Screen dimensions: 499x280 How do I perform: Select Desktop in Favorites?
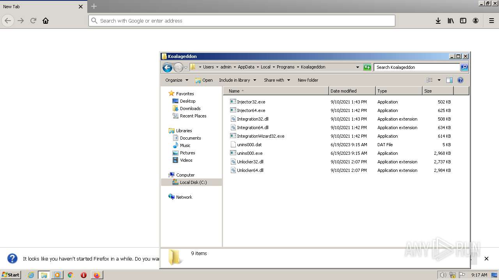point(188,101)
